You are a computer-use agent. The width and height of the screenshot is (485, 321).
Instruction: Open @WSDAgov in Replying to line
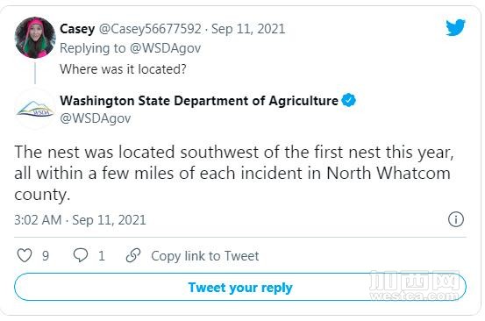pos(165,48)
